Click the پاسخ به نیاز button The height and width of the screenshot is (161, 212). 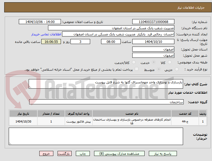(x=163, y=154)
